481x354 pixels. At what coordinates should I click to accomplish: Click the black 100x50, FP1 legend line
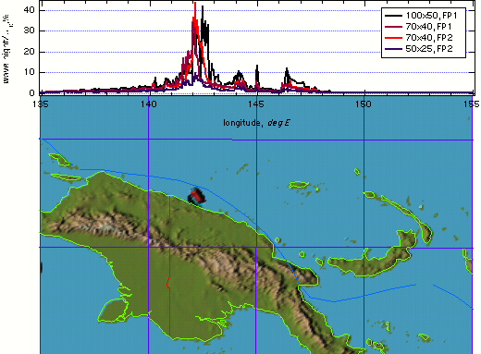pos(393,16)
